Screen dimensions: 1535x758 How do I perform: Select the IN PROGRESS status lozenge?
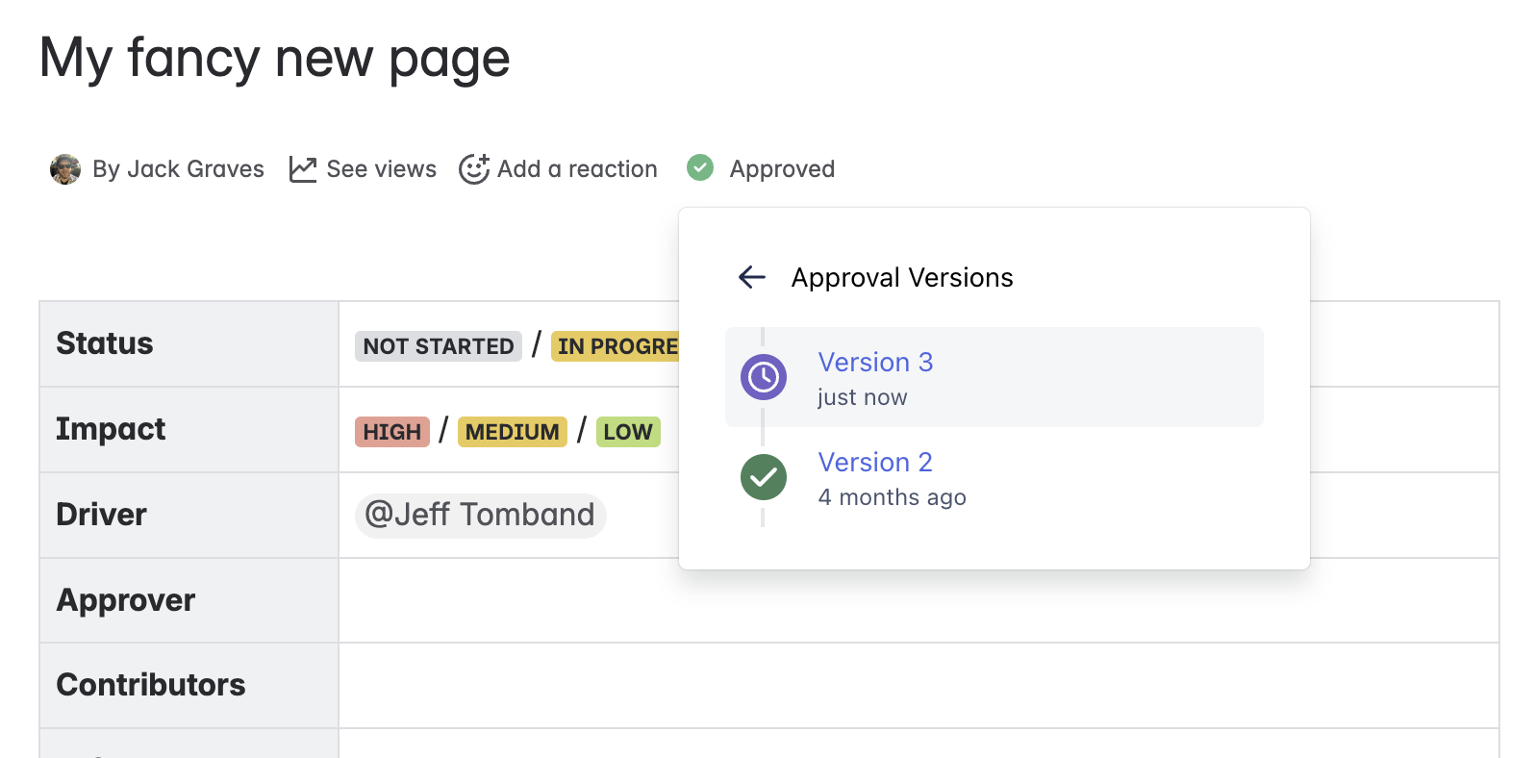pyautogui.click(x=616, y=346)
